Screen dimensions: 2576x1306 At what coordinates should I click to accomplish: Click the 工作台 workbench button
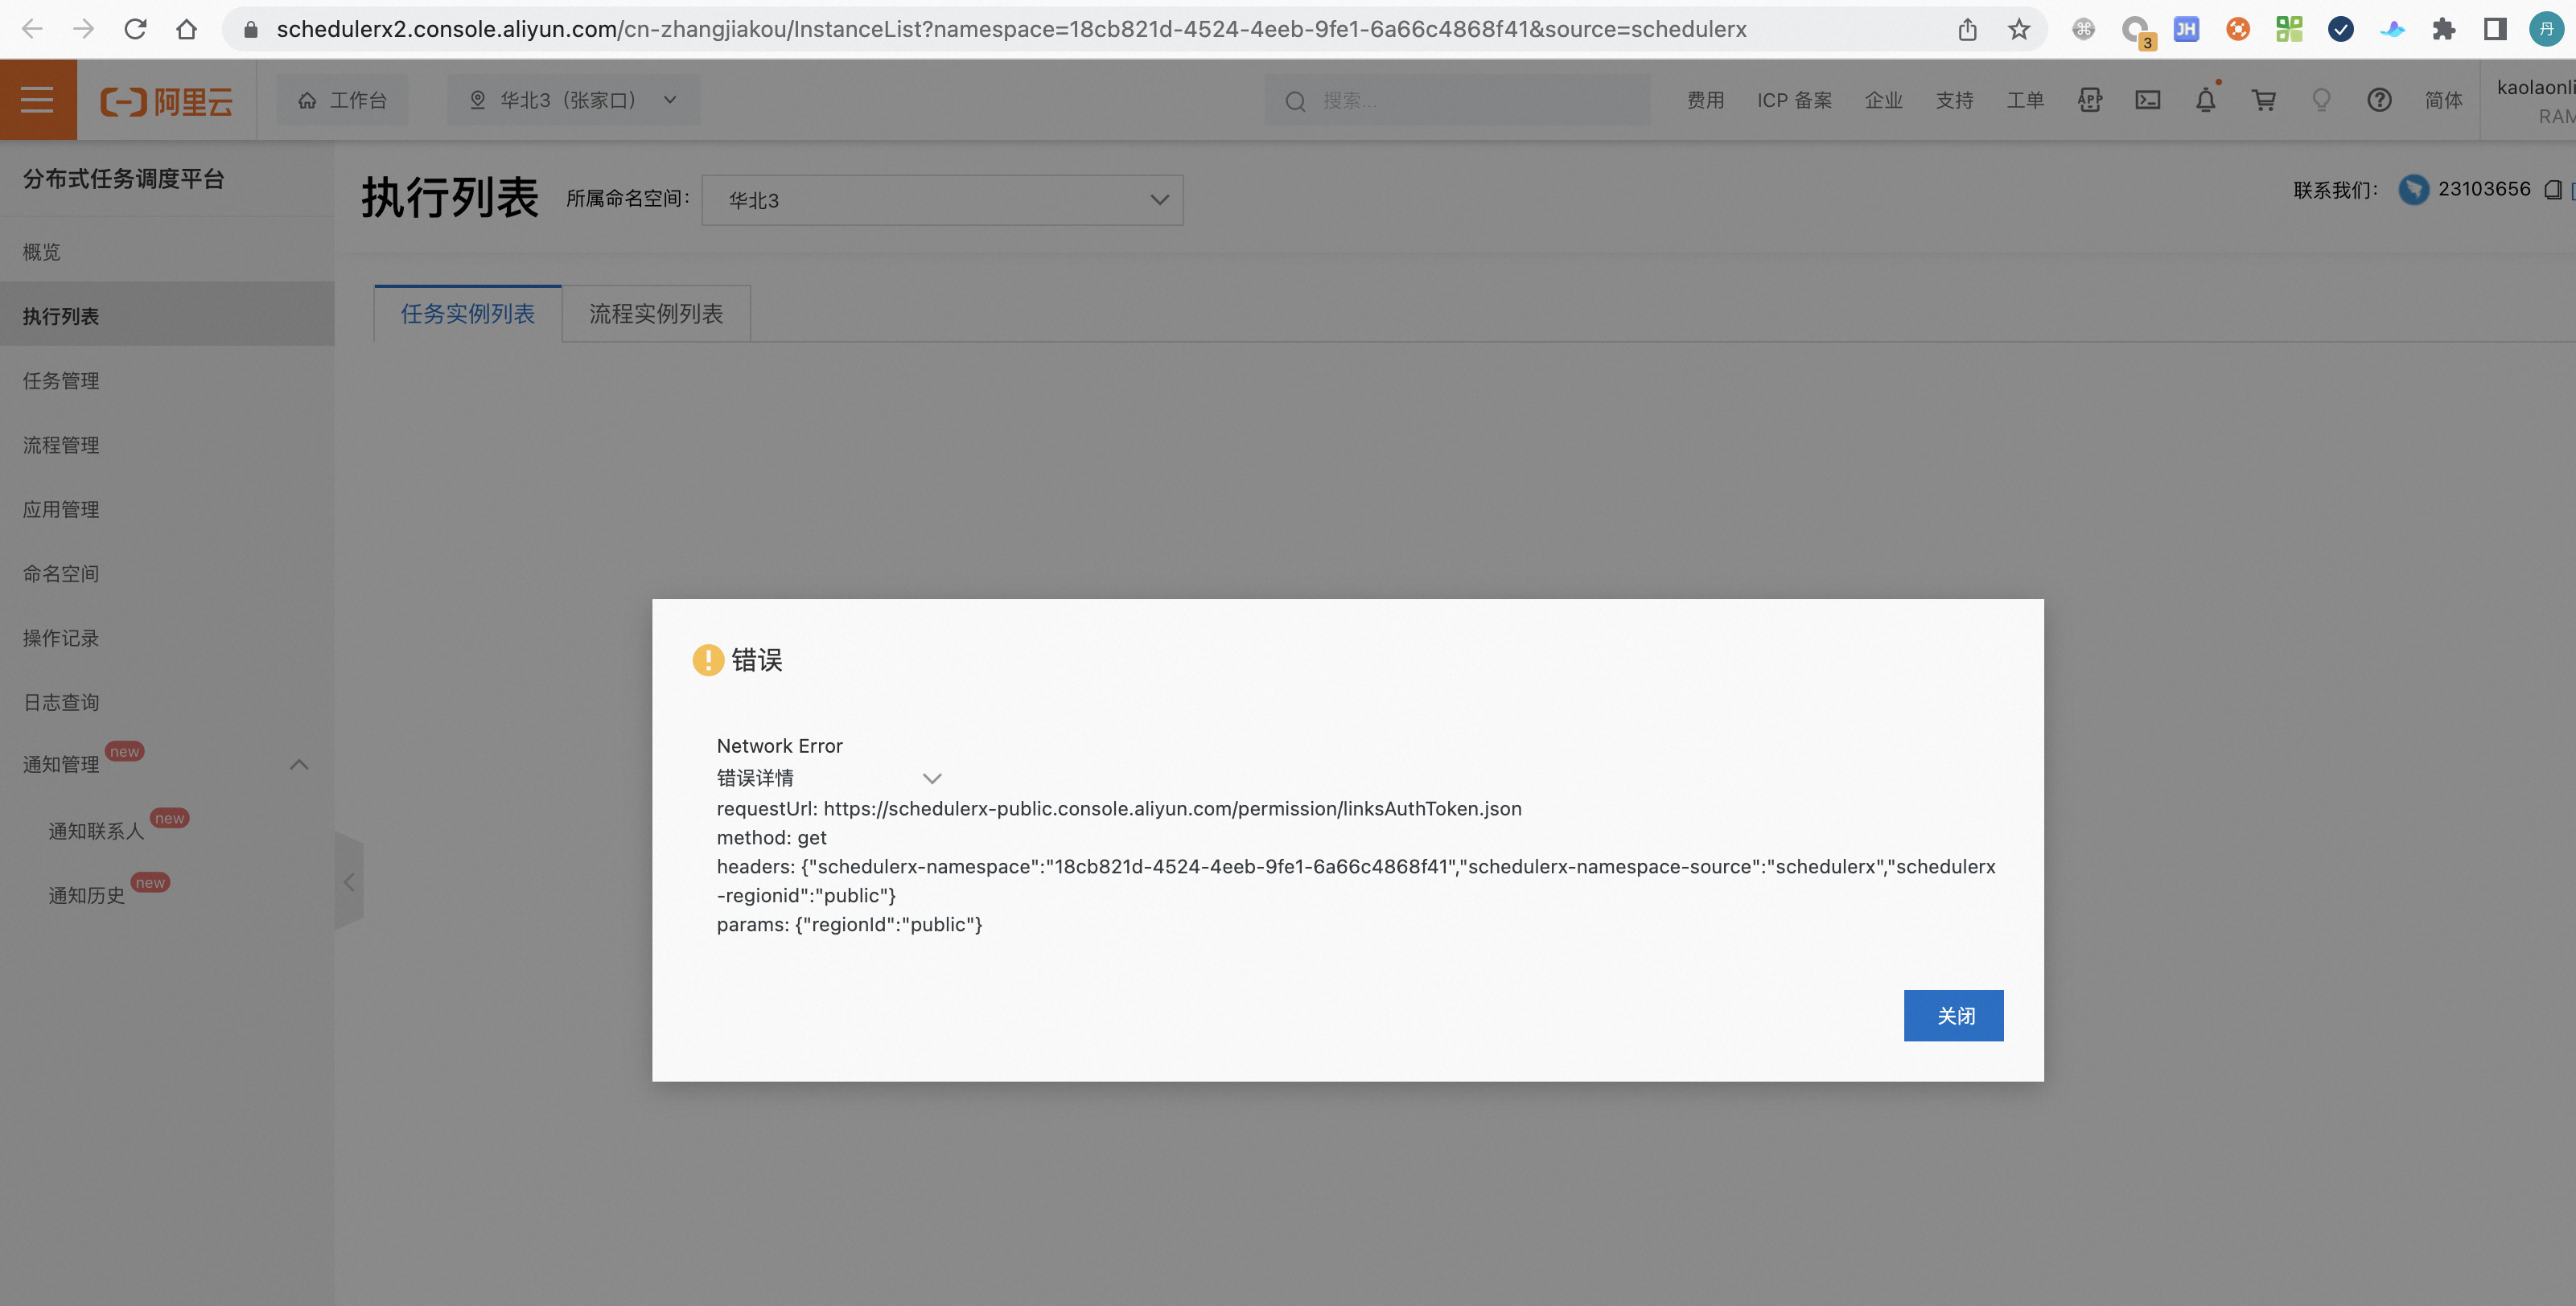point(343,100)
